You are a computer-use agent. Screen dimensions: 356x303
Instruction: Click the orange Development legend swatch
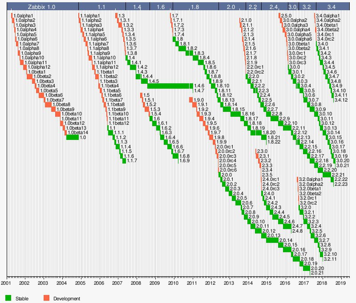point(47,298)
